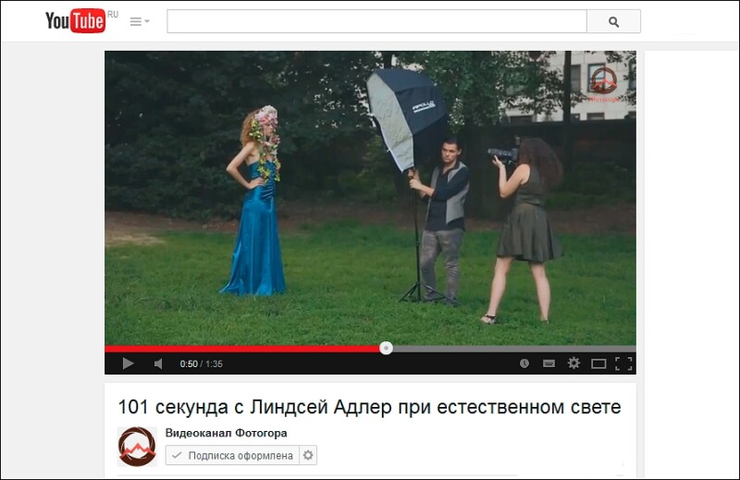740x480 pixels.
Task: Expand the guide menu next to logo
Action: (140, 21)
